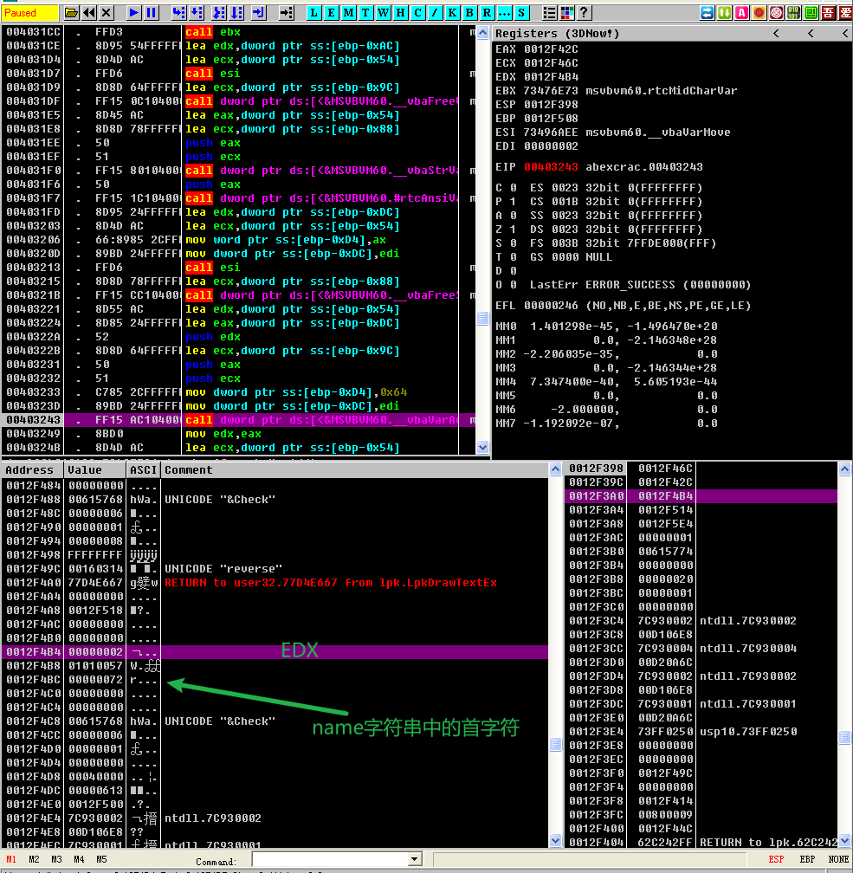
Task: Open the Source window (S button)
Action: coord(521,12)
